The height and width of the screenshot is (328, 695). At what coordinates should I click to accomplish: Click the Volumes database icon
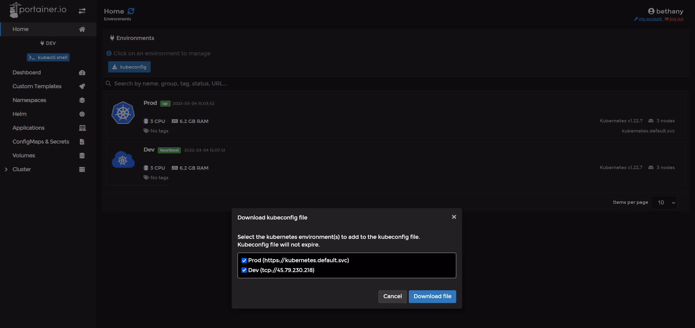tap(82, 156)
